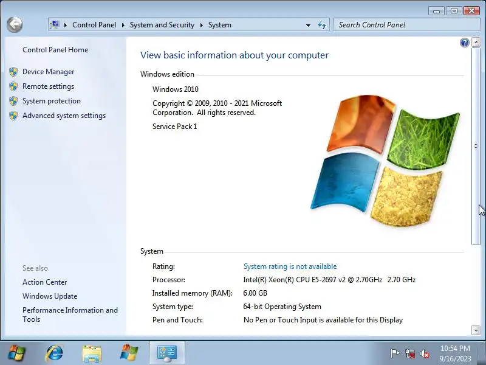486x365 pixels.
Task: Maximize the System window
Action: pyautogui.click(x=454, y=11)
